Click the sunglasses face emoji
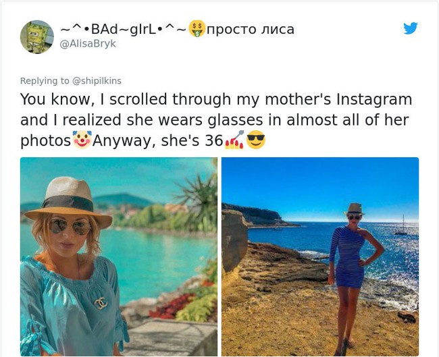 coord(256,140)
